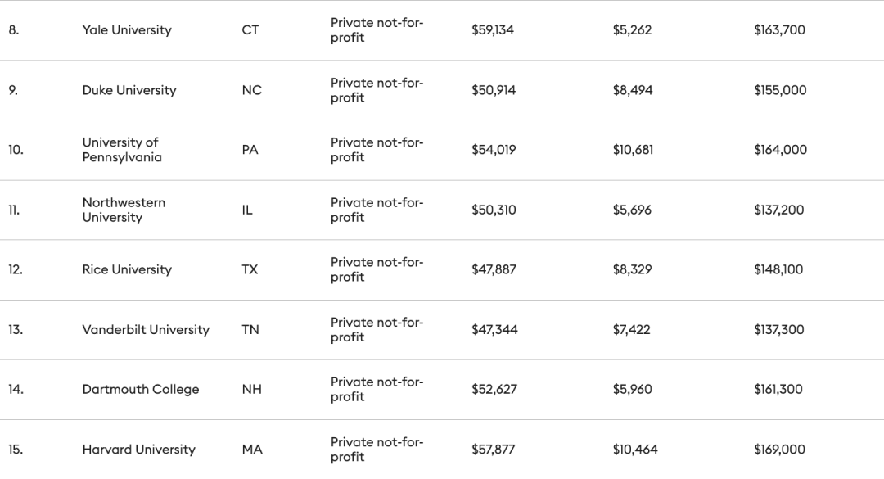The width and height of the screenshot is (884, 479).
Task: Click rank number 12.
Action: 16,269
